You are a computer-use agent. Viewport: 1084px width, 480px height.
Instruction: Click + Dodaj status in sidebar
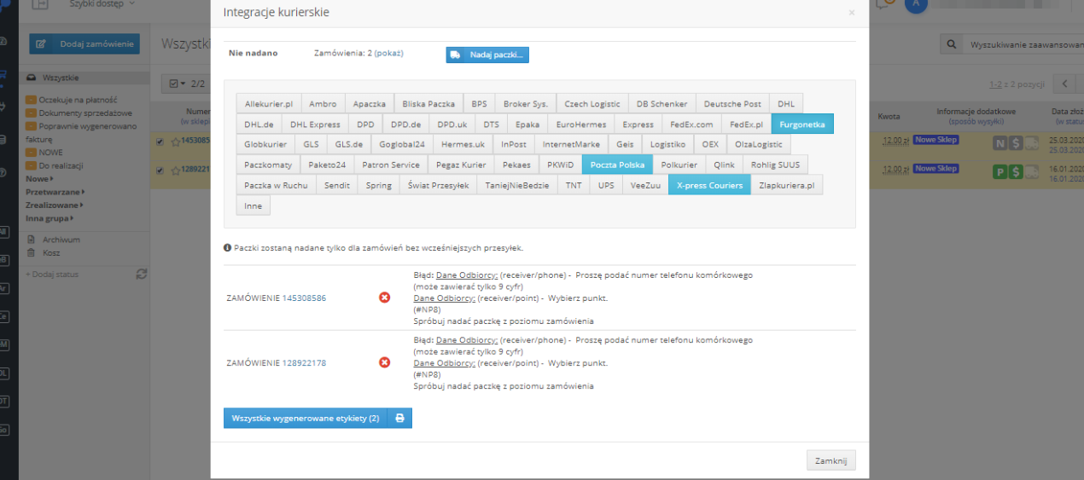tap(50, 274)
